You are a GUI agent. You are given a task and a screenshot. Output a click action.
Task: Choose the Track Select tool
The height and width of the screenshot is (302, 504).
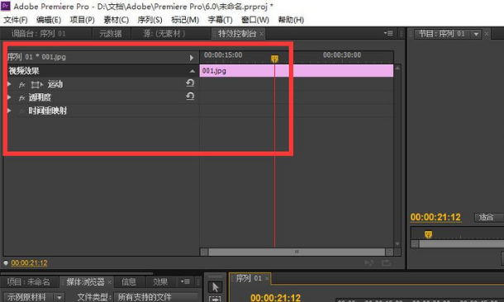[215, 299]
